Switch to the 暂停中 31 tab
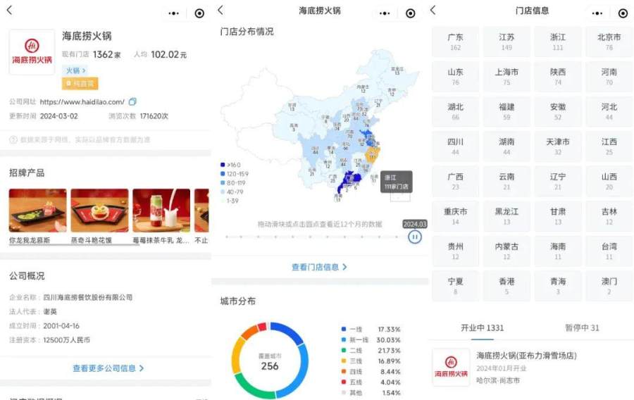The height and width of the screenshot is (400, 634). coord(582,327)
